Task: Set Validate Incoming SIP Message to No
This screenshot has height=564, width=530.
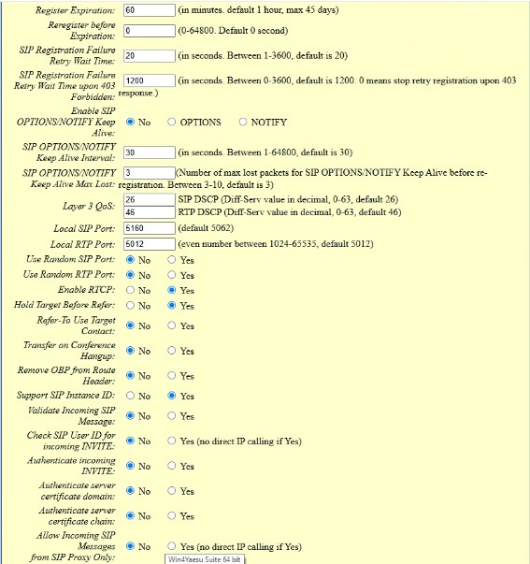Action: point(130,416)
